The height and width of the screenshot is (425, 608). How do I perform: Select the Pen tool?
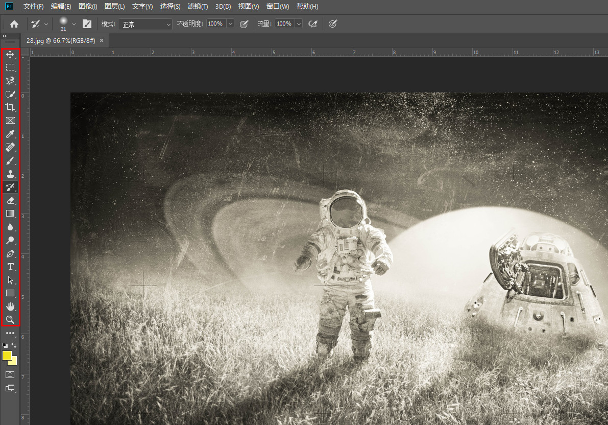[x=10, y=253]
